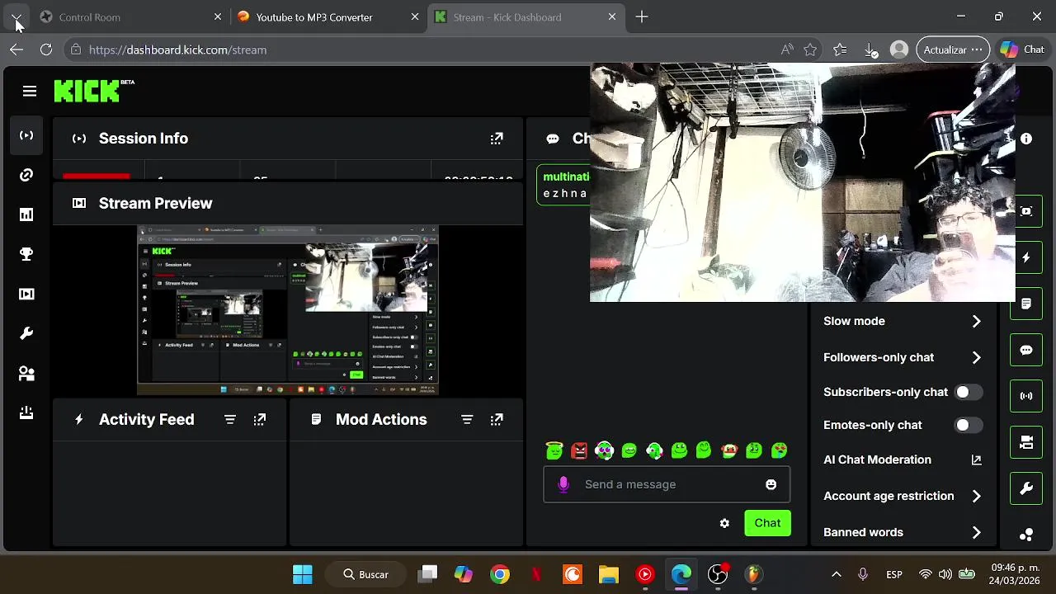Pop out the Mod Actions panel
This screenshot has height=594, width=1056.
point(497,420)
